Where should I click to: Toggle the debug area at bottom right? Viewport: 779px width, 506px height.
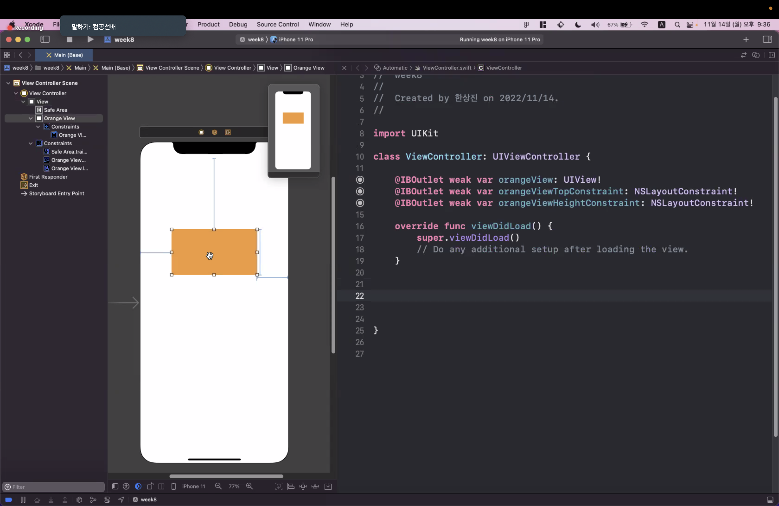click(770, 500)
